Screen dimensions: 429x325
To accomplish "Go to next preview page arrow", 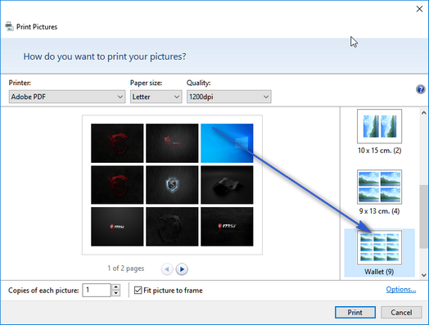I will click(x=182, y=269).
